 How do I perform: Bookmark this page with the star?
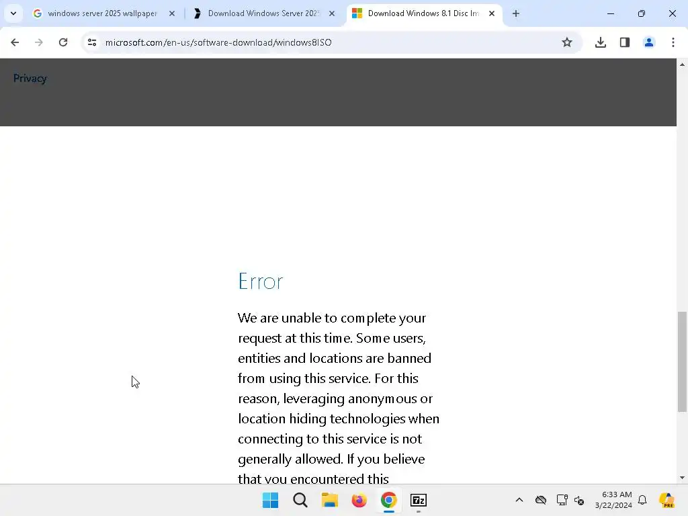[567, 42]
